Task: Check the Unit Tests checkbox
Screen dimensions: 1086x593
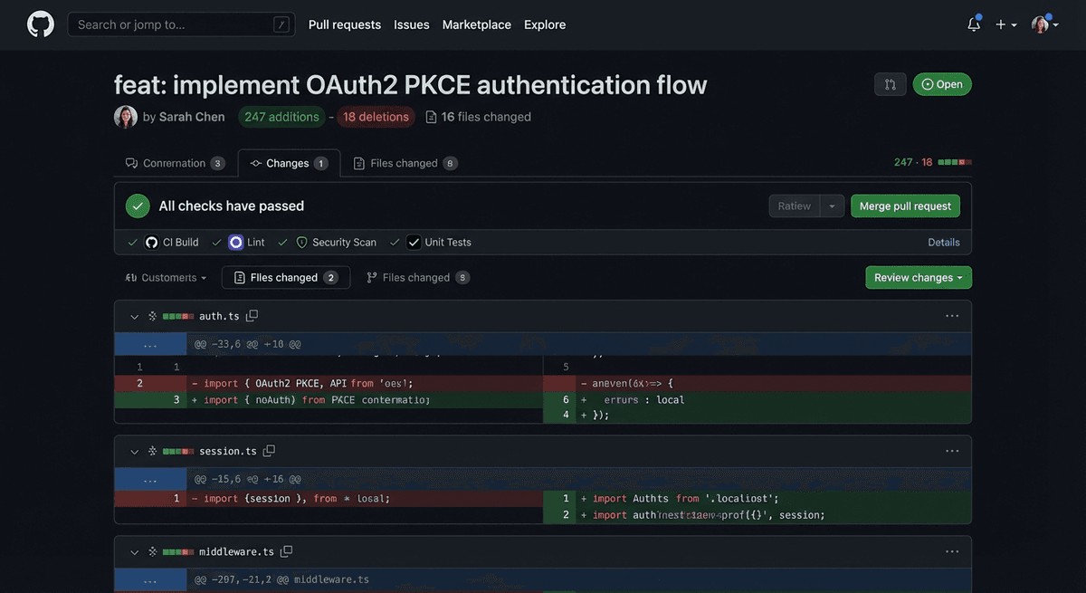Action: pyautogui.click(x=413, y=242)
